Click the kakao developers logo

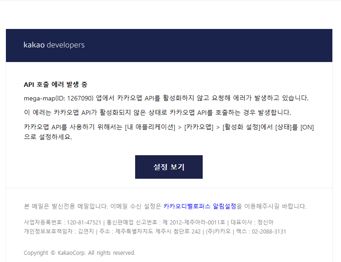[x=54, y=45]
